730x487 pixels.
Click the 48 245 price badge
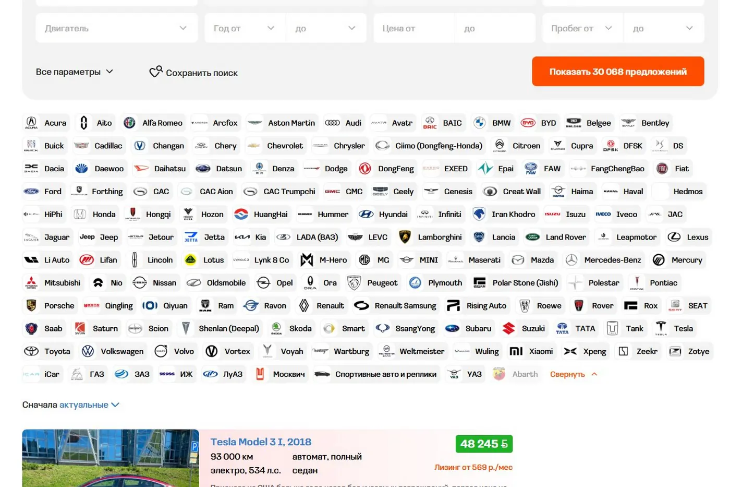(484, 444)
